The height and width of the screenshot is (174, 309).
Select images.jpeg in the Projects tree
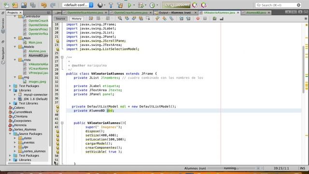(x=37, y=82)
